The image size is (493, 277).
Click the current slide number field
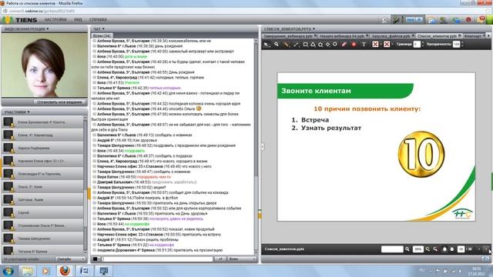[x=461, y=249]
